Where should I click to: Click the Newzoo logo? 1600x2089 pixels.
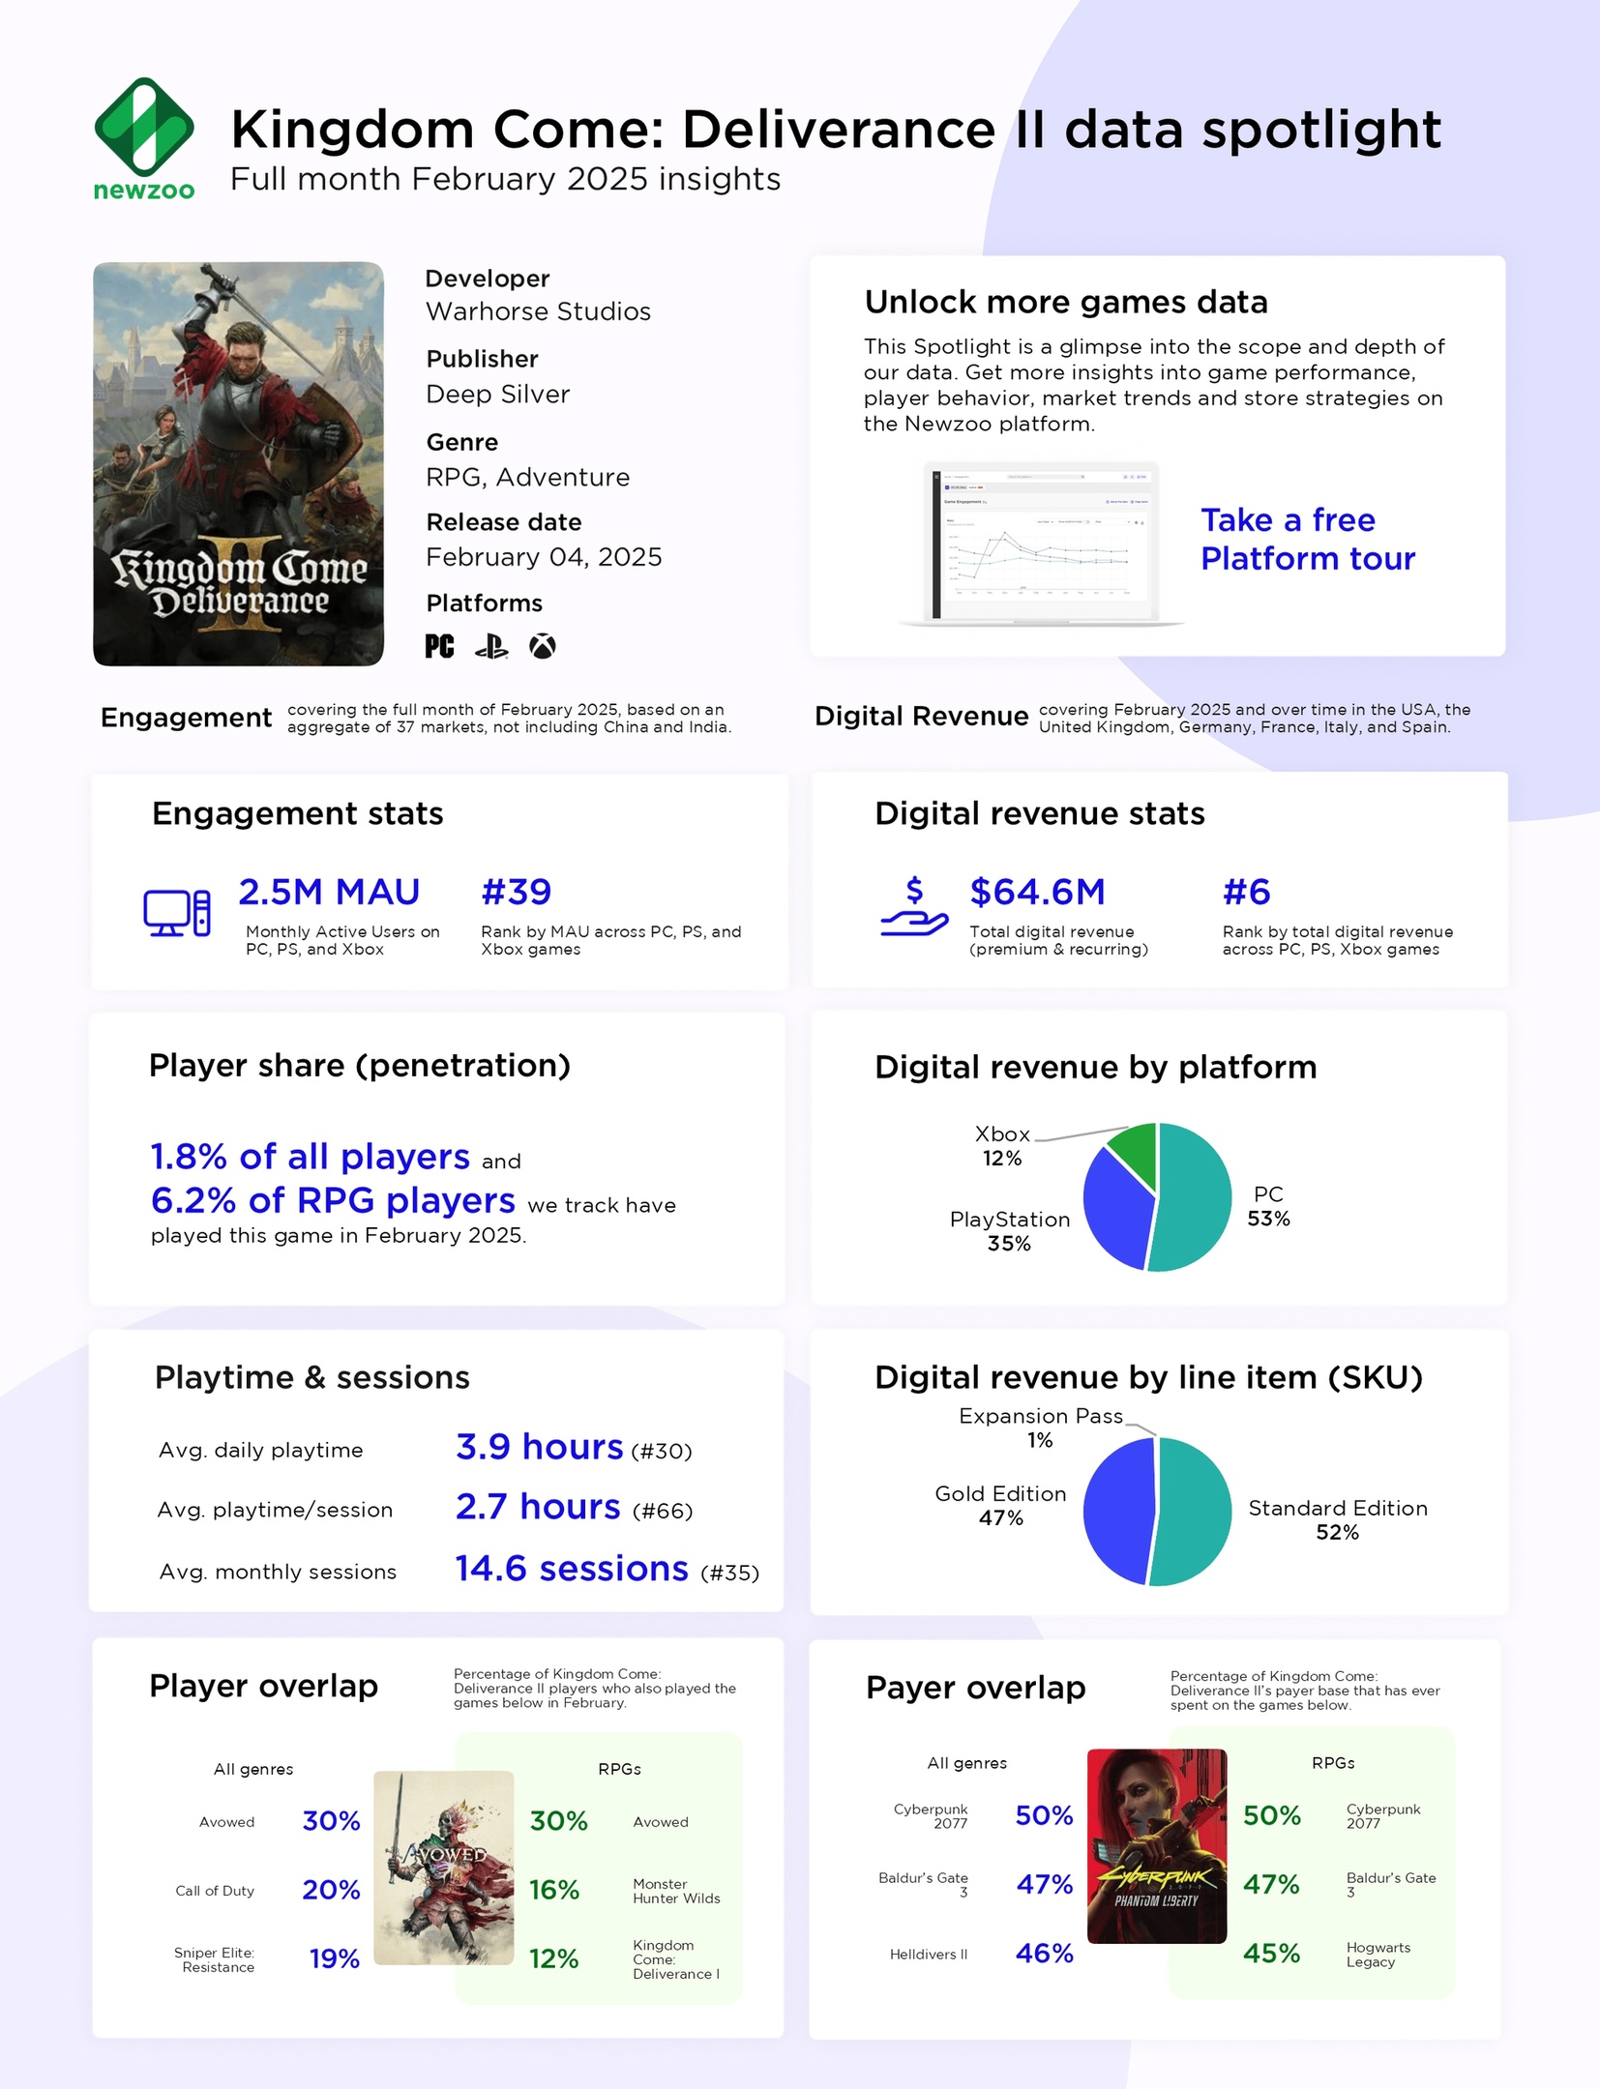tap(144, 138)
